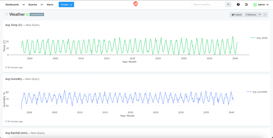The width and height of the screenshot is (273, 138).
Task: Open the settings sliders icon
Action: [246, 5]
